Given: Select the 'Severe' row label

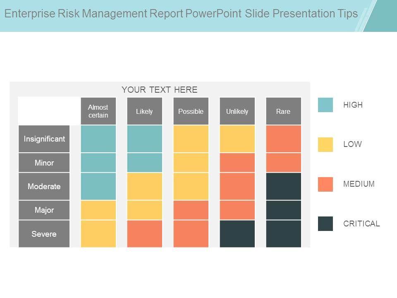Looking at the screenshot, I should coord(44,234).
